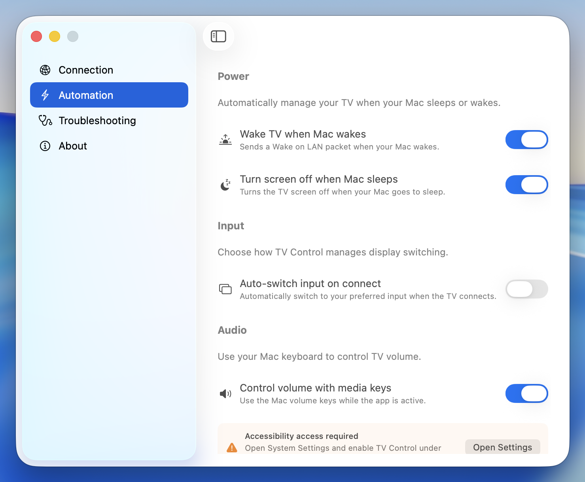The image size is (585, 482).
Task: Click the red close window button
Action: (36, 36)
